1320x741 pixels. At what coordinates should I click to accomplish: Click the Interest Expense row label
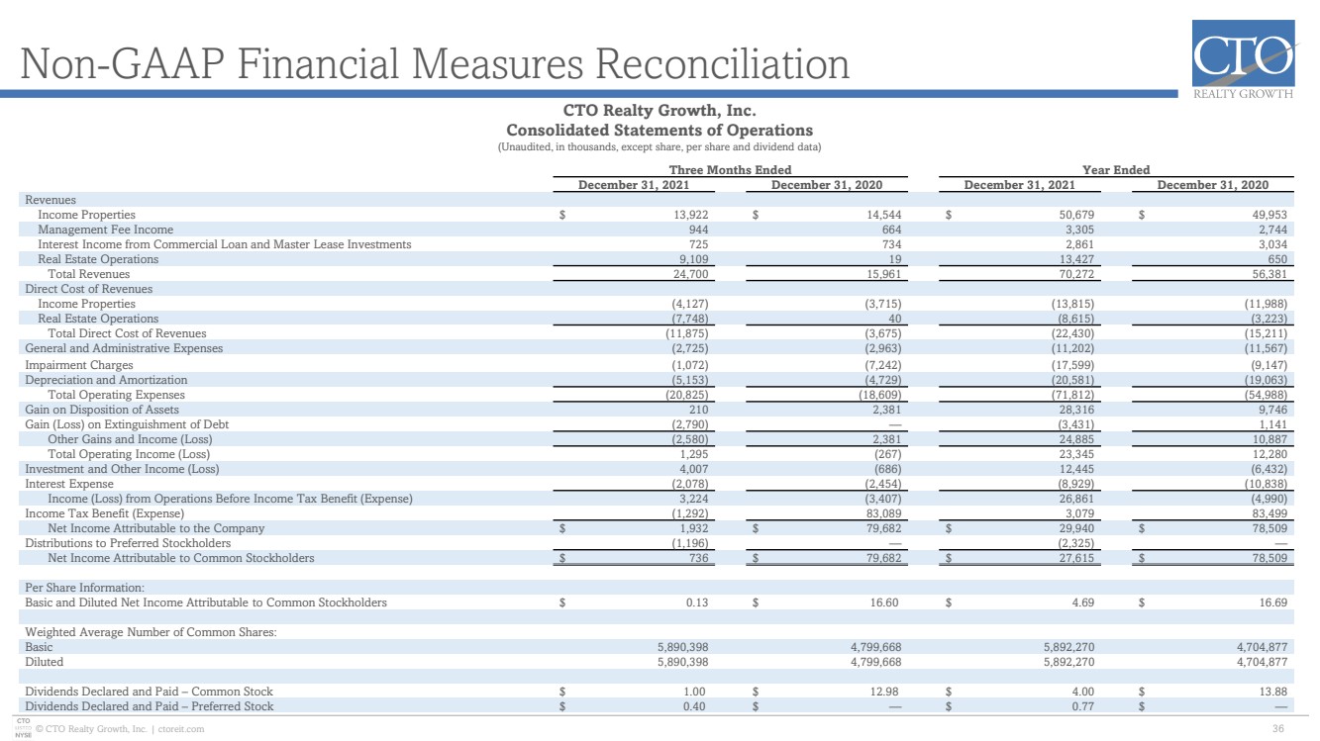pyautogui.click(x=69, y=485)
